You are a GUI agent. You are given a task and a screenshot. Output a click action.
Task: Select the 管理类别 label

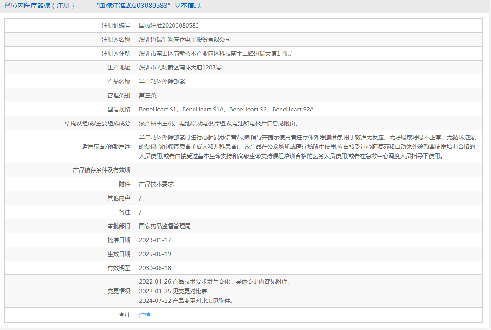118,95
